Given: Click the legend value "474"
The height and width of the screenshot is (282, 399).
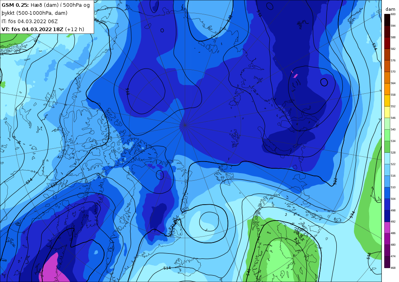Looking at the screenshot, I should (x=393, y=256).
